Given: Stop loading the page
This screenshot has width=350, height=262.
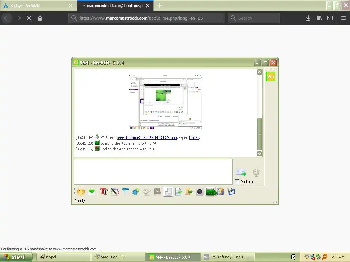Looking at the screenshot, I should point(29,18).
